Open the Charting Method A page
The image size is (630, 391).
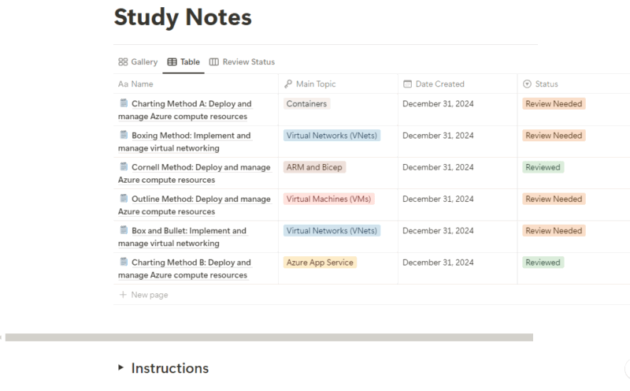pyautogui.click(x=185, y=110)
